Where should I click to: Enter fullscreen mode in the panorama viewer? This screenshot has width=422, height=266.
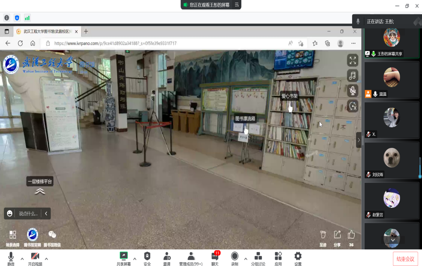click(x=352, y=61)
